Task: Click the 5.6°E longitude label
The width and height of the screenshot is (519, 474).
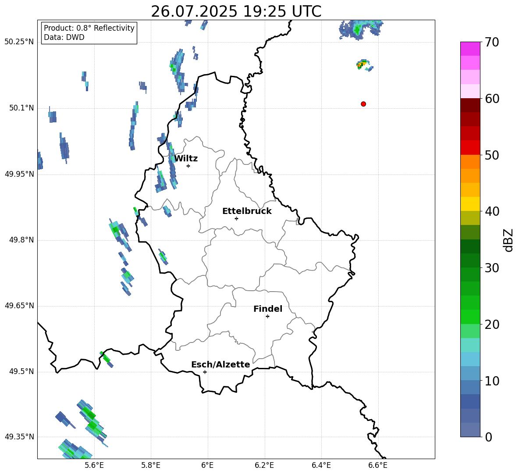Action: pyautogui.click(x=94, y=465)
